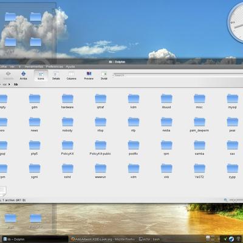This screenshot has width=243, height=243.
Task: Click the 'lib – Dolphin' taskbar entry
Action: pos(35,239)
